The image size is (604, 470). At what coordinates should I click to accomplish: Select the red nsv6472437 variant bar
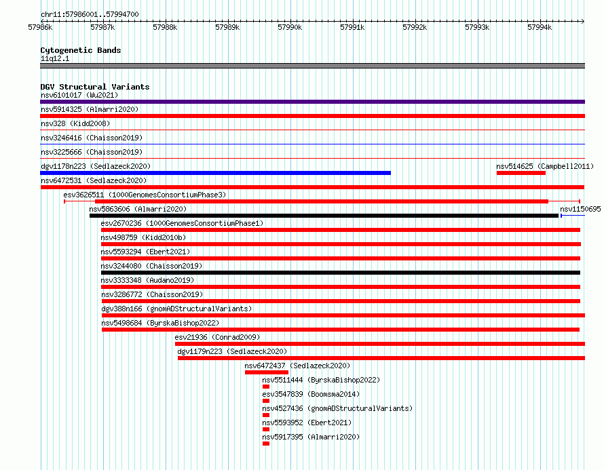click(267, 372)
